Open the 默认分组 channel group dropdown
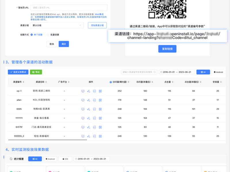This screenshot has height=172, width=230. coord(57,25)
